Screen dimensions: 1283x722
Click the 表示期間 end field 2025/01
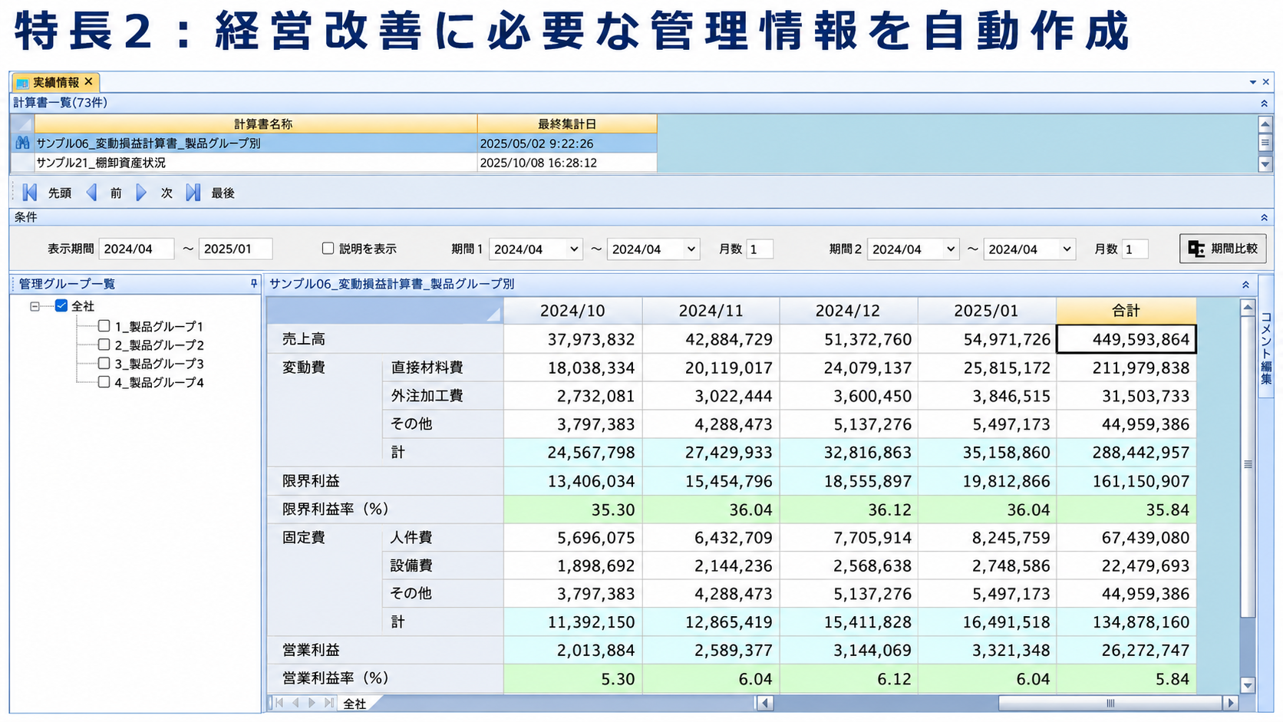coord(236,249)
